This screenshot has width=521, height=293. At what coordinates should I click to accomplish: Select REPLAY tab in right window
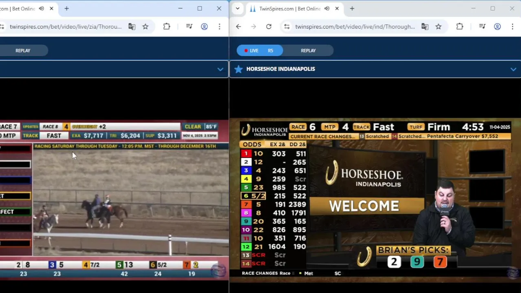click(308, 50)
